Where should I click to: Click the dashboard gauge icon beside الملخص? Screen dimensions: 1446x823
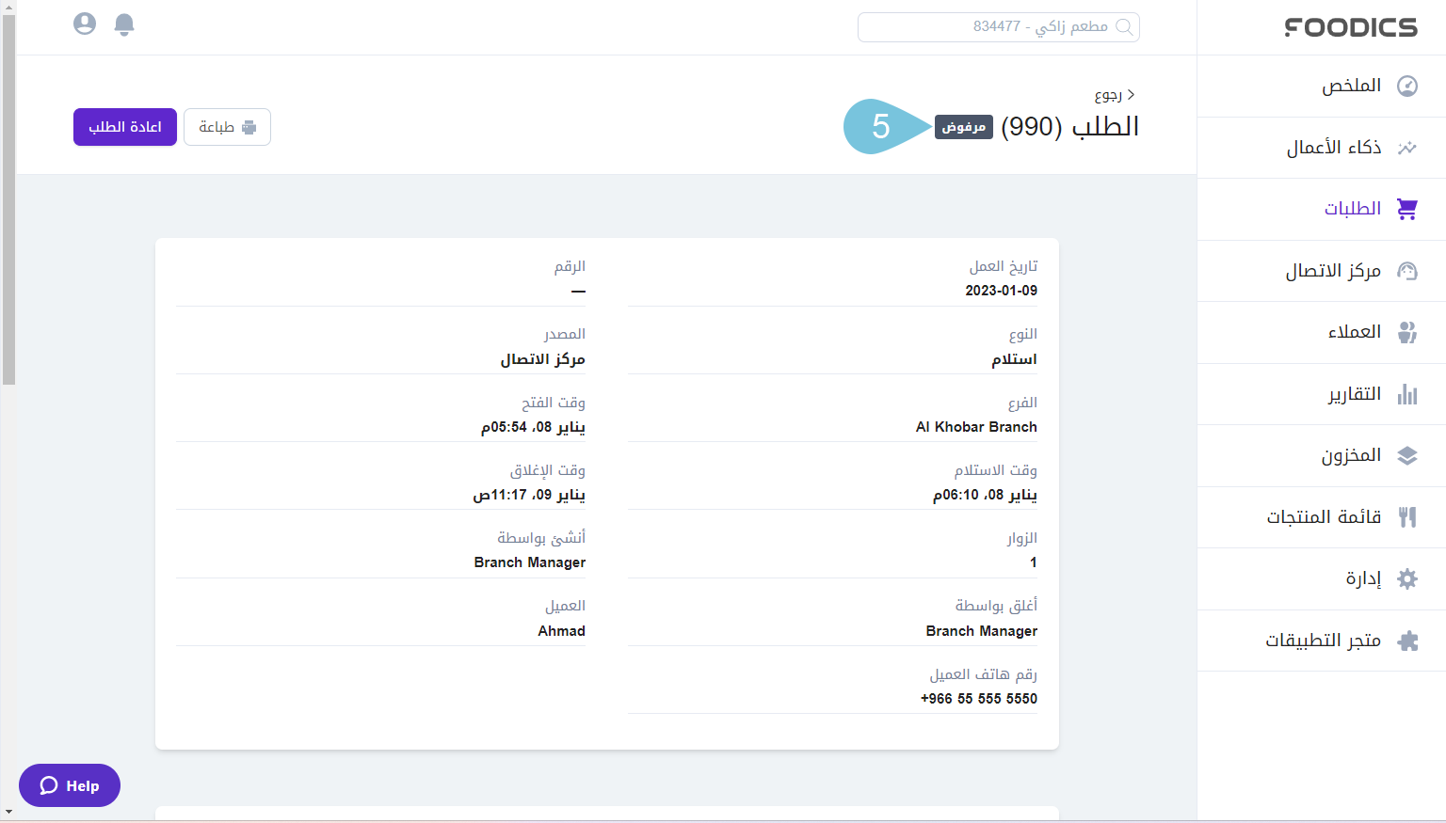point(1407,87)
